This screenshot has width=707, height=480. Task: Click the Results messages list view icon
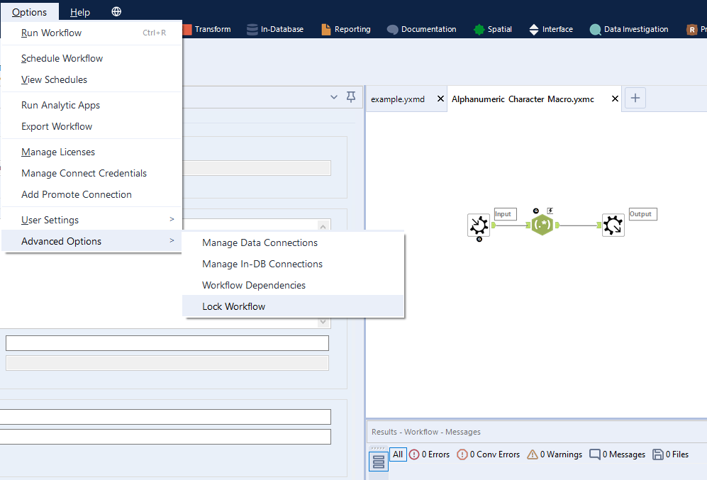(379, 462)
